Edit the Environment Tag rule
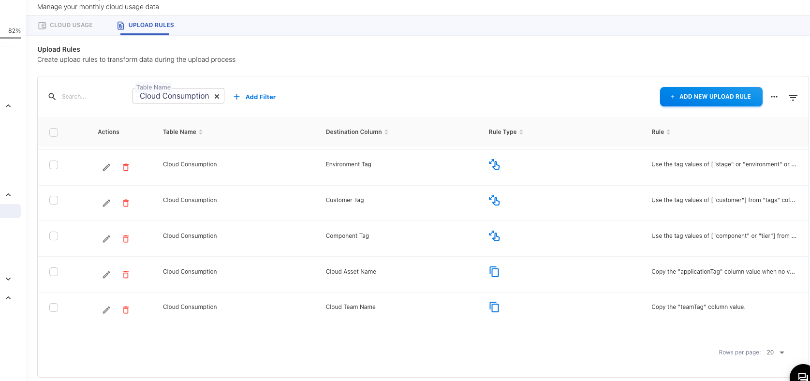 pos(106,167)
